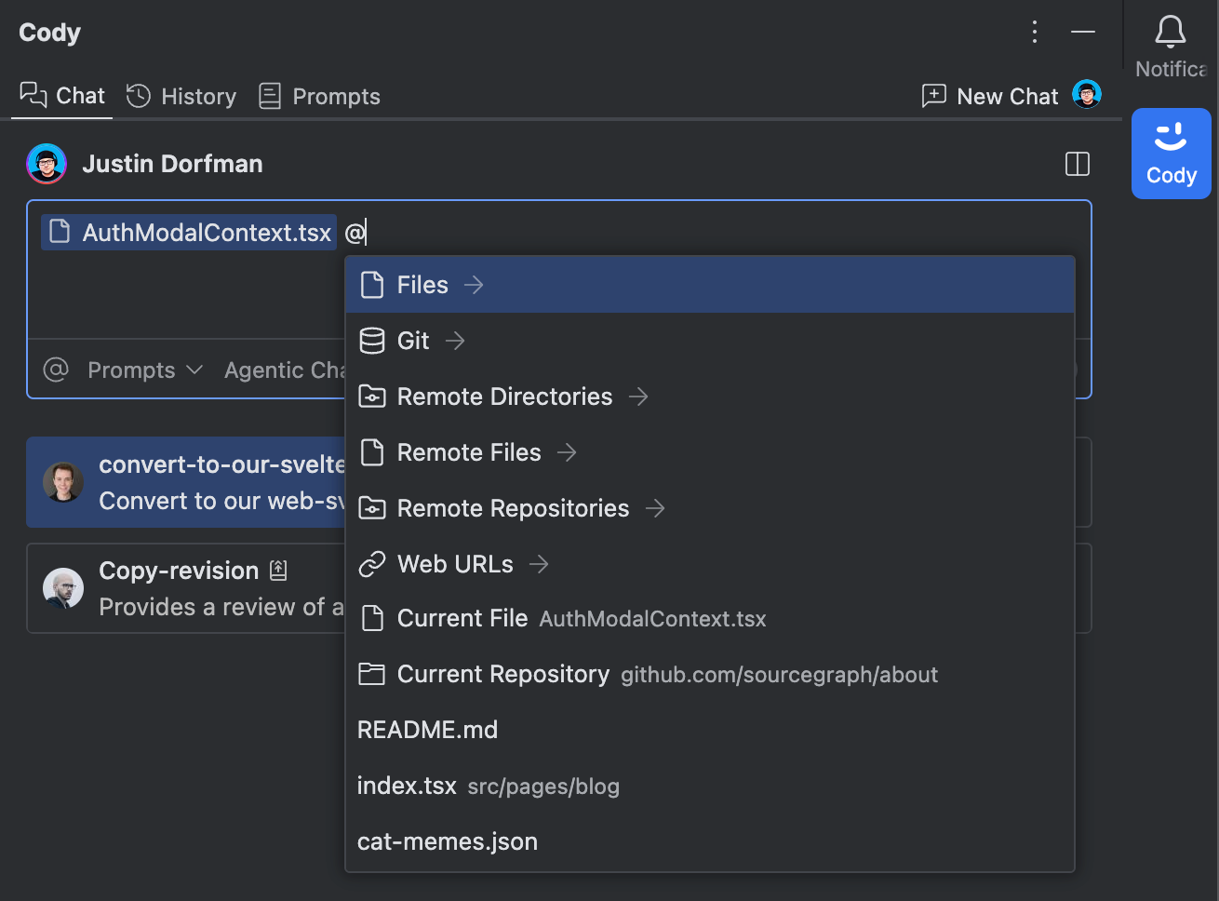The width and height of the screenshot is (1219, 901).
Task: Focus the chat message input field
Action: (x=558, y=270)
